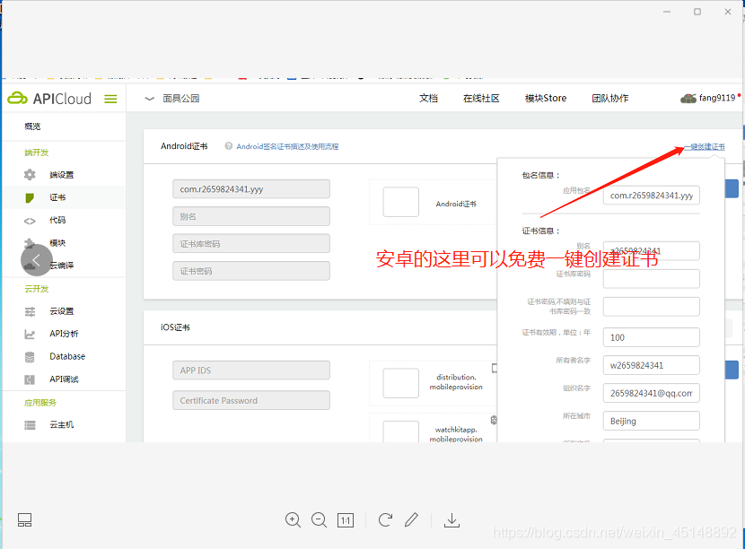Viewport: 745px width, 549px height.
Task: Click the owner name field w2659824341
Action: coord(652,365)
